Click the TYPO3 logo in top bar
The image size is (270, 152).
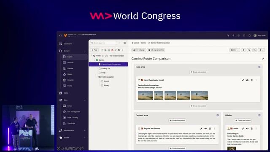pos(65,35)
